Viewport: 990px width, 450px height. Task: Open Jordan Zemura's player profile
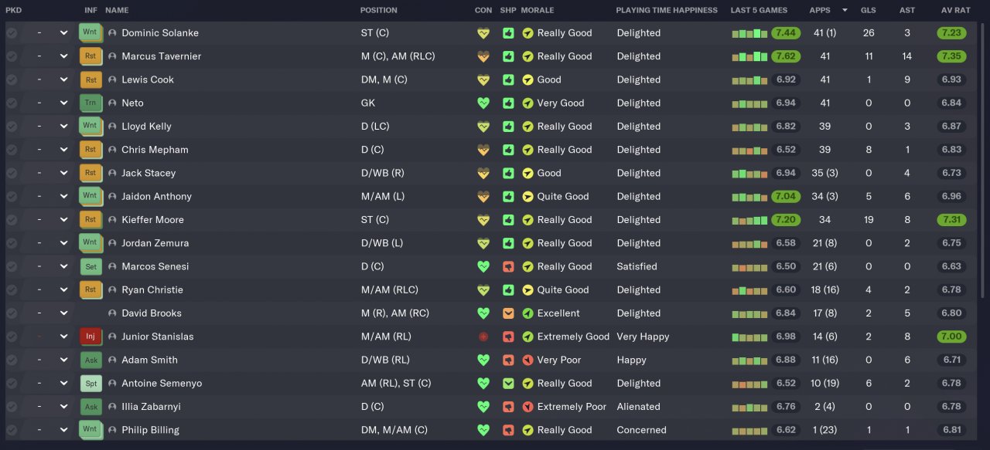155,243
